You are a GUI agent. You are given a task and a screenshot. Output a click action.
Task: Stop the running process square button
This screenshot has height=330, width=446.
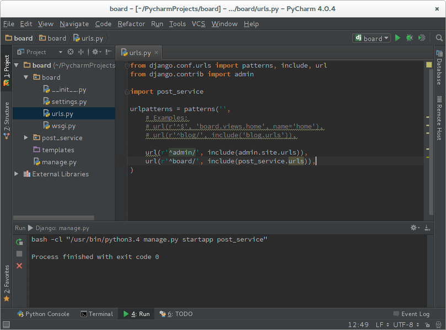[x=19, y=254]
